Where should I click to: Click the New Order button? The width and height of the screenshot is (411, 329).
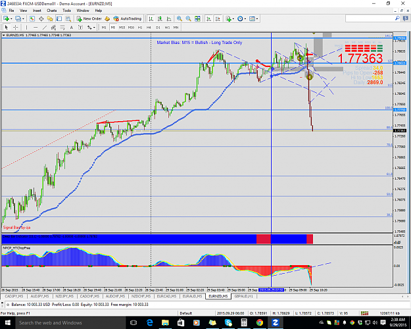89,18
